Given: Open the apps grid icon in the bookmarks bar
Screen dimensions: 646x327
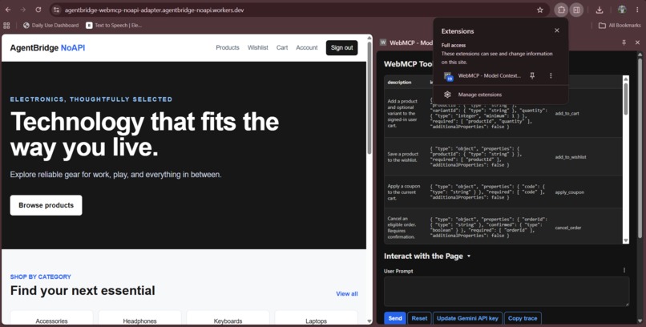Looking at the screenshot, I should click(x=6, y=26).
